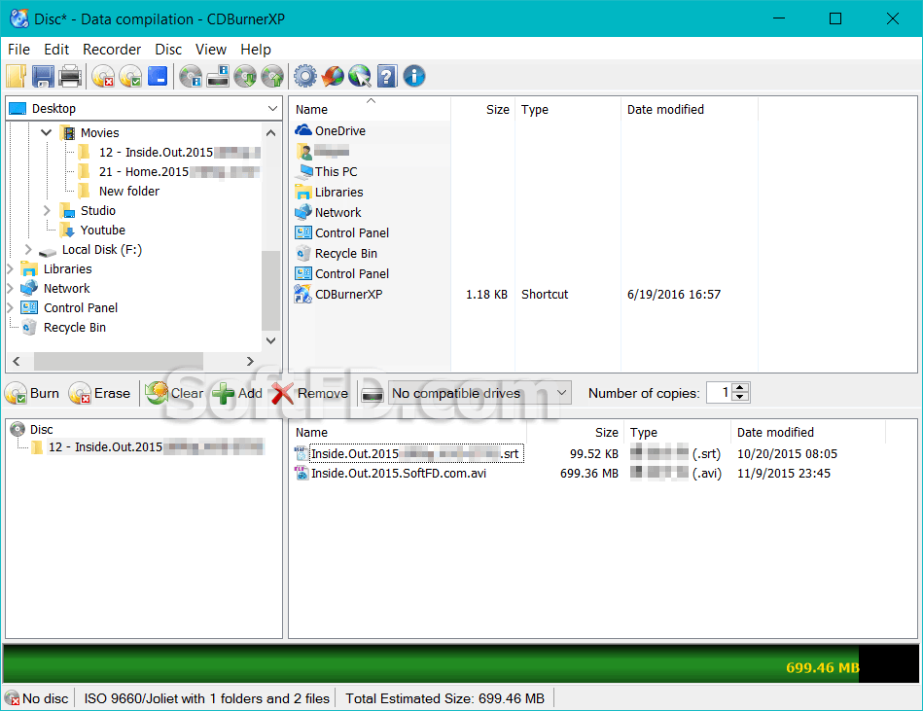Screen dimensions: 923x711
Task: Collapse the Movies folder in tree
Action: (x=47, y=132)
